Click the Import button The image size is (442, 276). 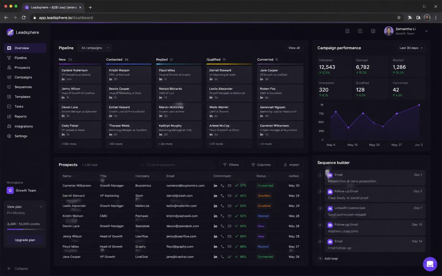click(291, 165)
